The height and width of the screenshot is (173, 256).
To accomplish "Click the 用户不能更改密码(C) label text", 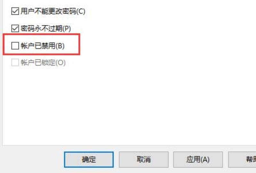I will tap(53, 12).
